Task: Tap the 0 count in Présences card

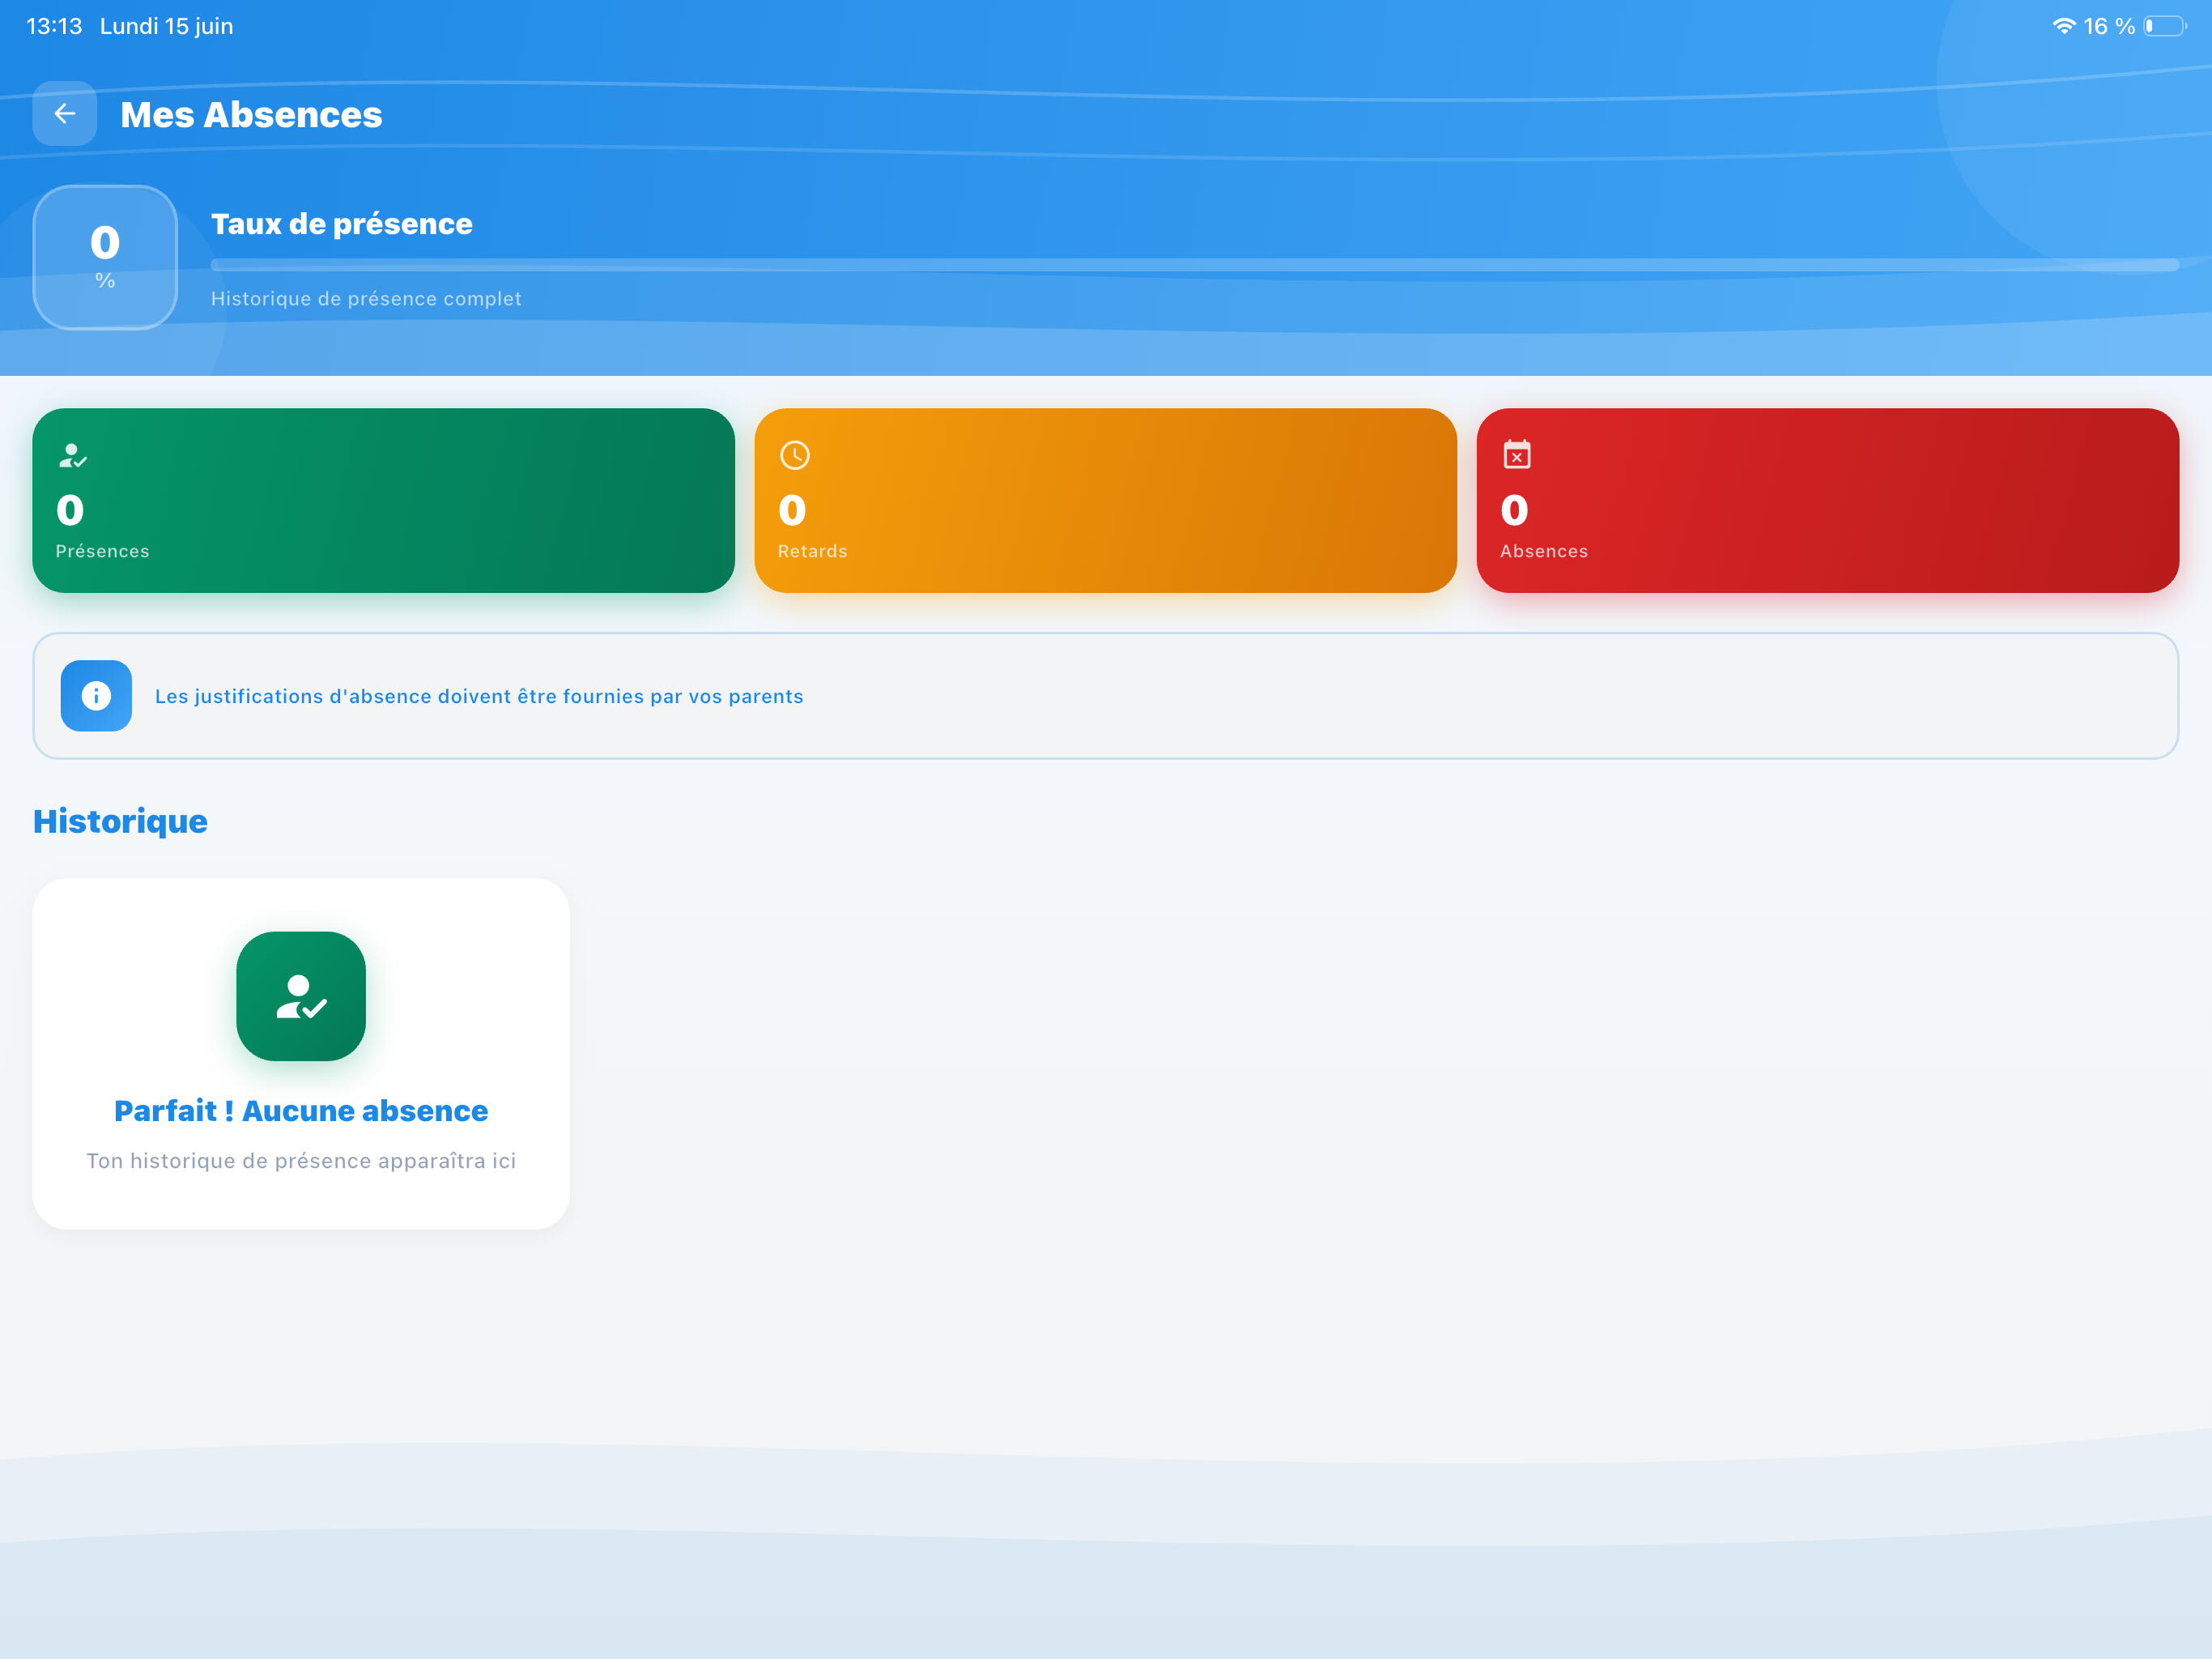Action: (x=70, y=510)
